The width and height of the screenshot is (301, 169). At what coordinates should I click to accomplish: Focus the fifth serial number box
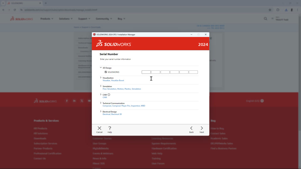click(x=184, y=72)
